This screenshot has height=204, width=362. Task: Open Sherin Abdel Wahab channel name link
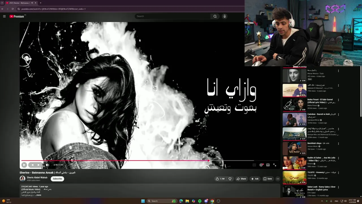pos(37,178)
